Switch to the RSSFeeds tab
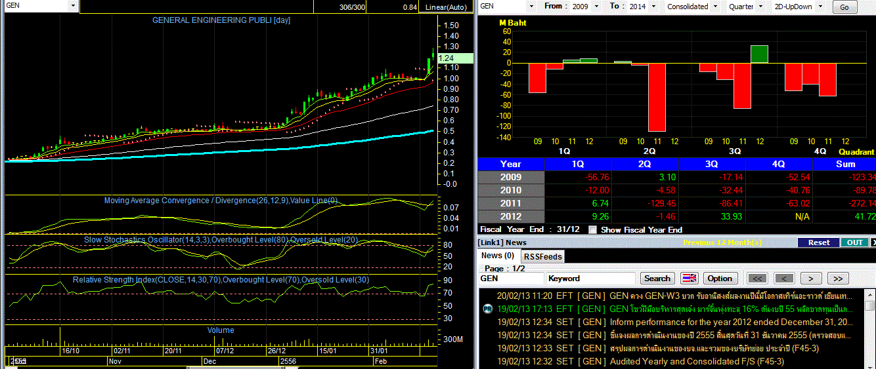This screenshot has height=369, width=876. coord(542,256)
